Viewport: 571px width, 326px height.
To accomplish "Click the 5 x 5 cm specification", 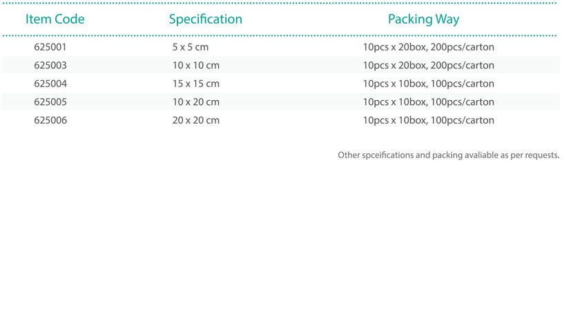I will tap(191, 48).
